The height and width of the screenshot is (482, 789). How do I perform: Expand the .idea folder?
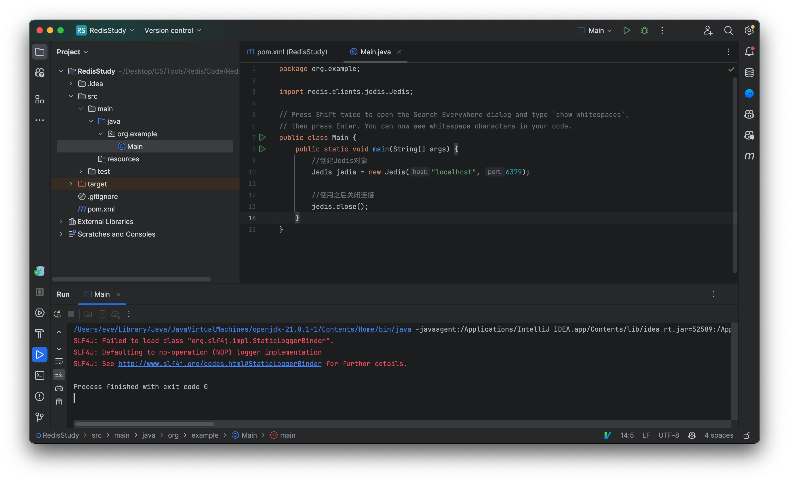pos(71,84)
